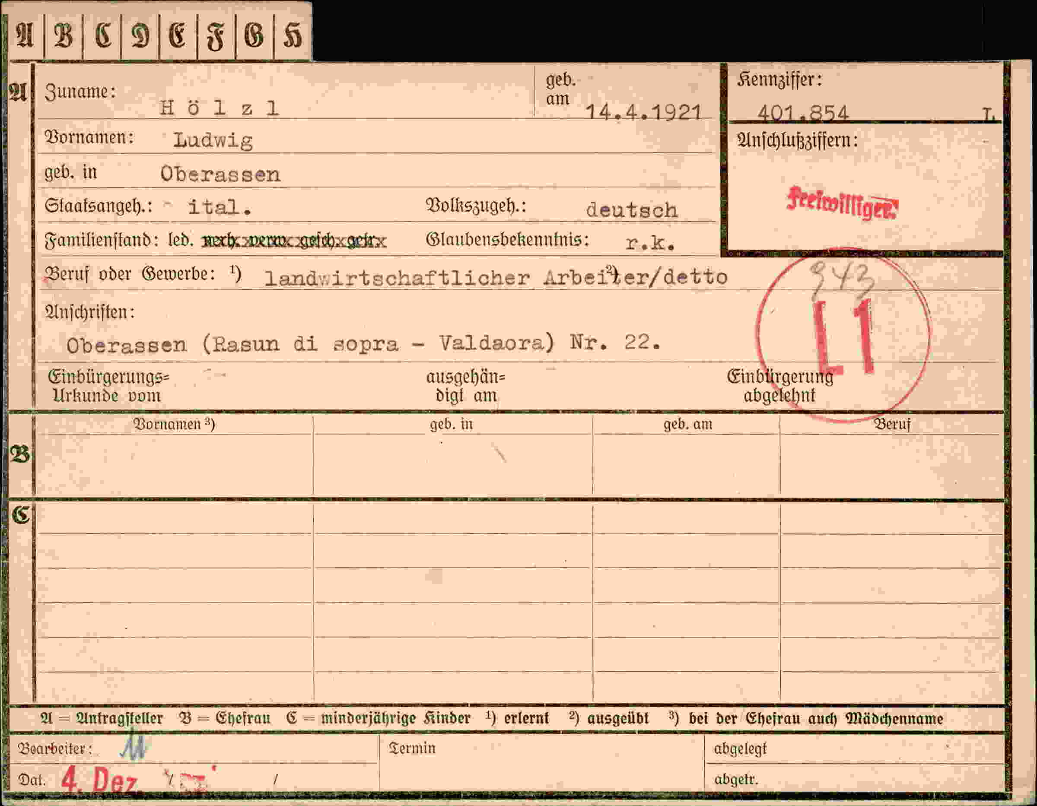The width and height of the screenshot is (1037, 806).
Task: Click footnote "1) erlernt"
Action: (x=518, y=718)
